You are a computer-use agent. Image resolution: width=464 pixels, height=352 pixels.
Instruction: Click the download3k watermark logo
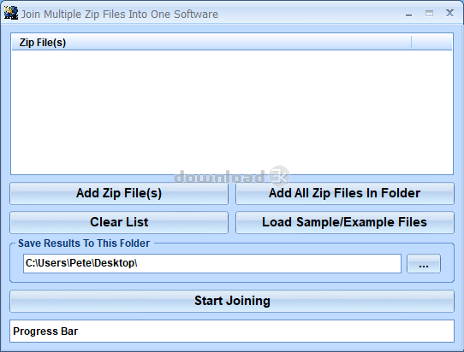[232, 176]
